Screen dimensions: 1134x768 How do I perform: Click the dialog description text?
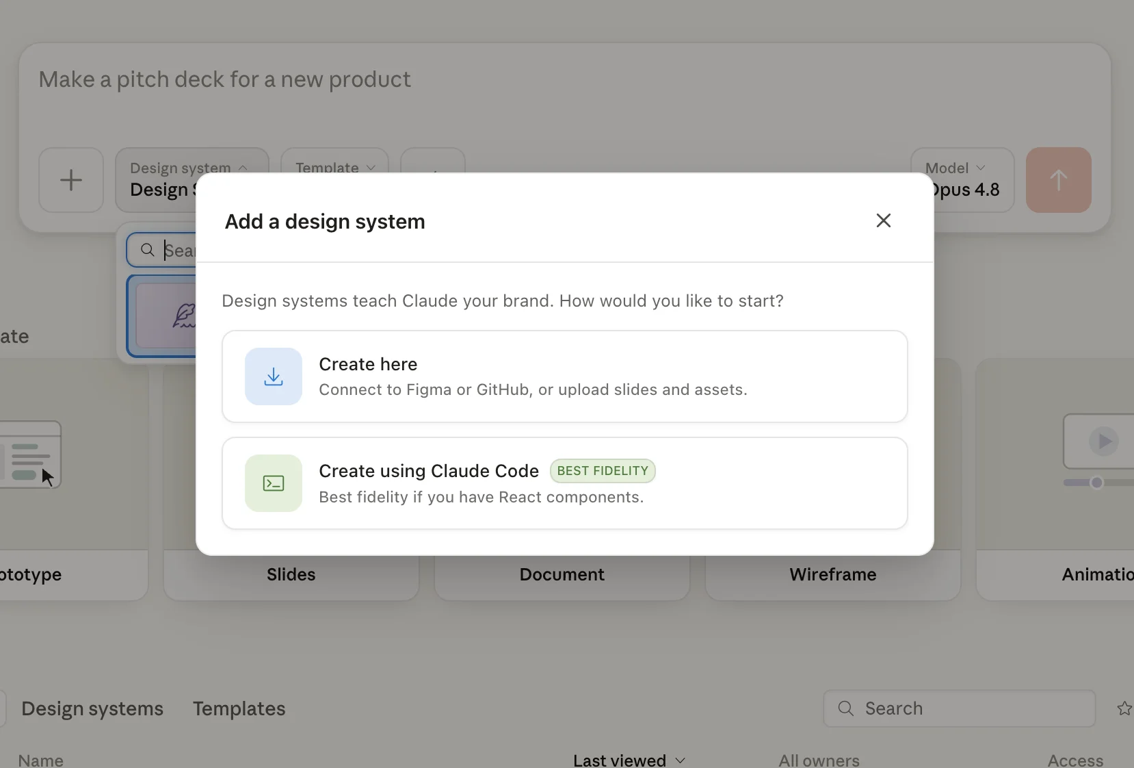(x=503, y=301)
